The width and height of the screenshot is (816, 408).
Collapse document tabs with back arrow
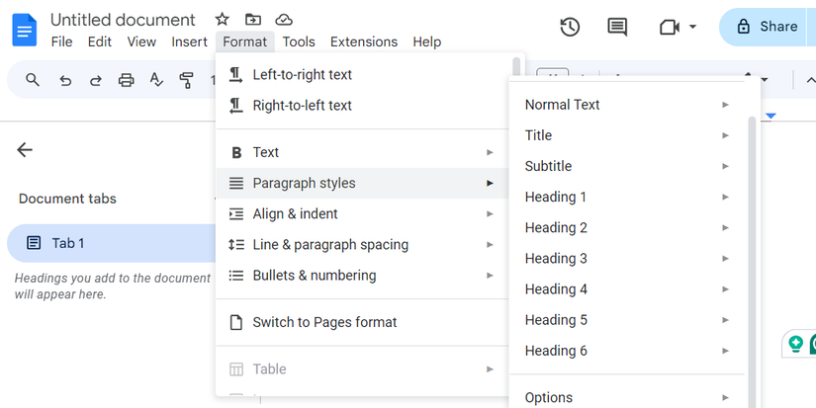point(25,150)
